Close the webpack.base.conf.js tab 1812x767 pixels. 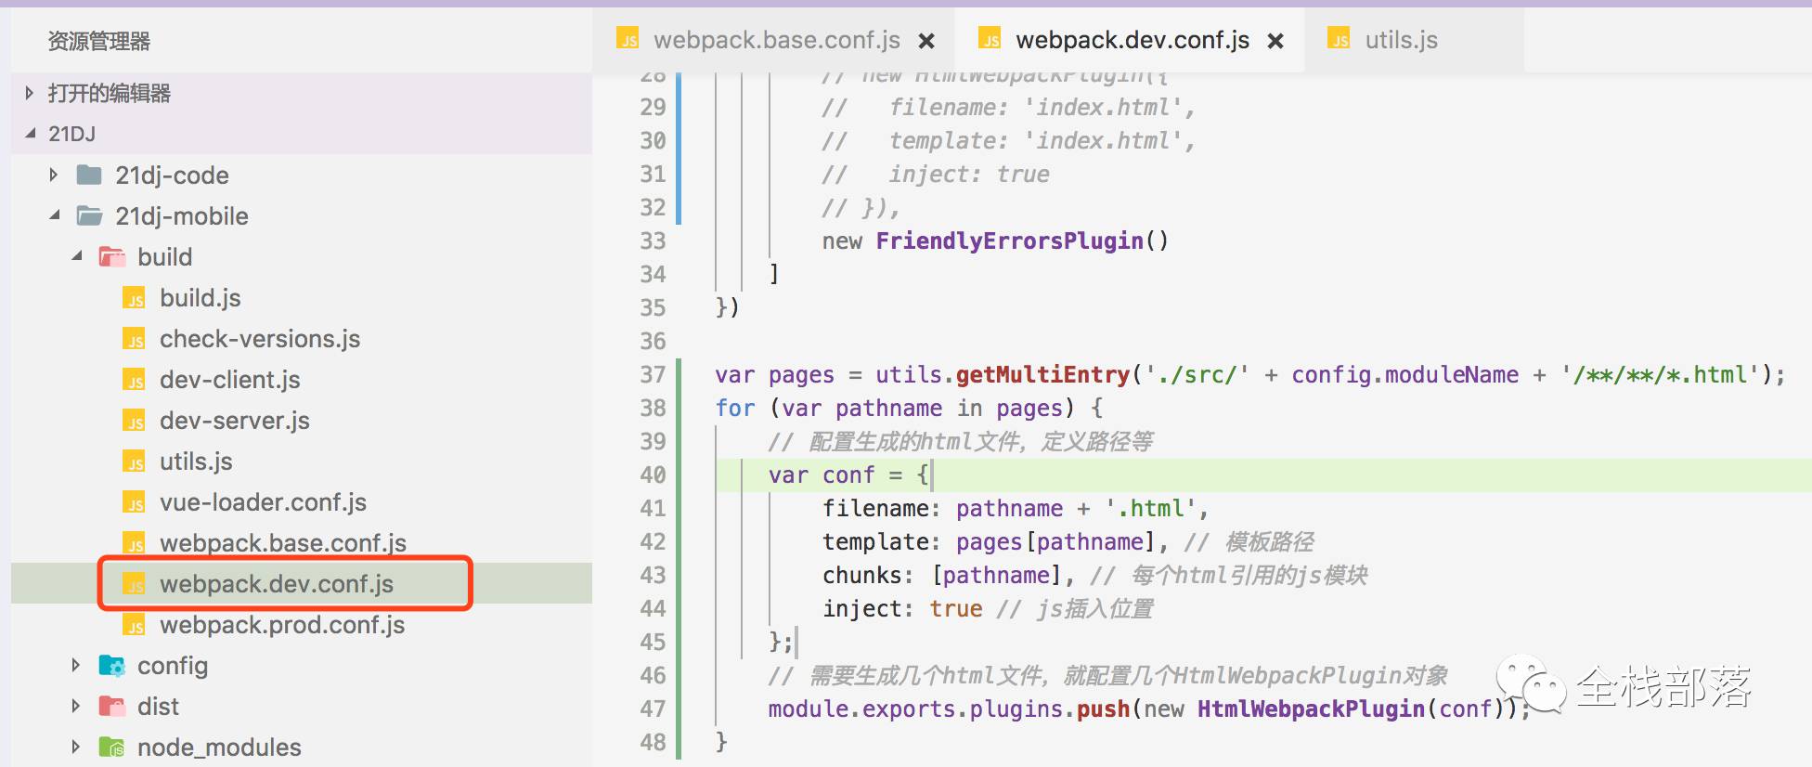point(925,41)
